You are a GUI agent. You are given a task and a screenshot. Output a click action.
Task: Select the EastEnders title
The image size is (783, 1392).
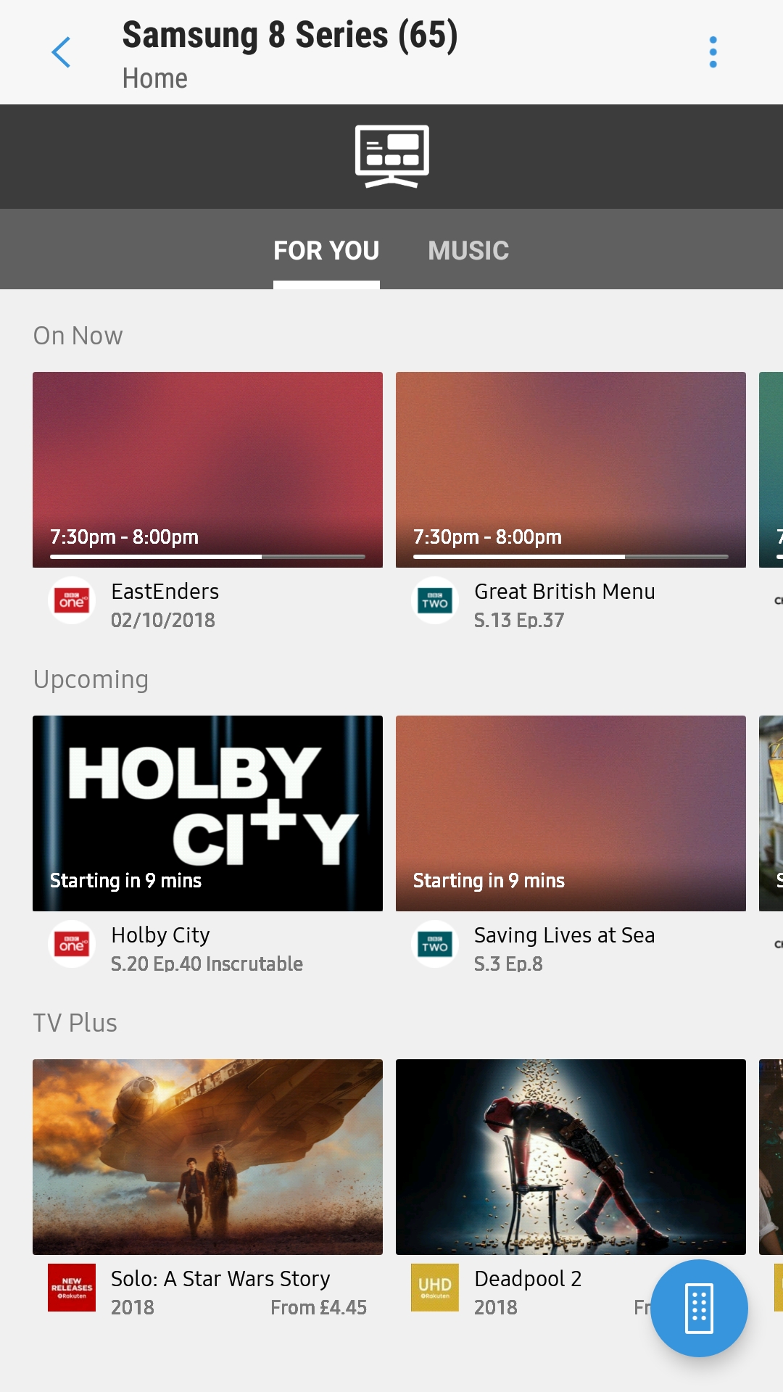[x=165, y=592]
